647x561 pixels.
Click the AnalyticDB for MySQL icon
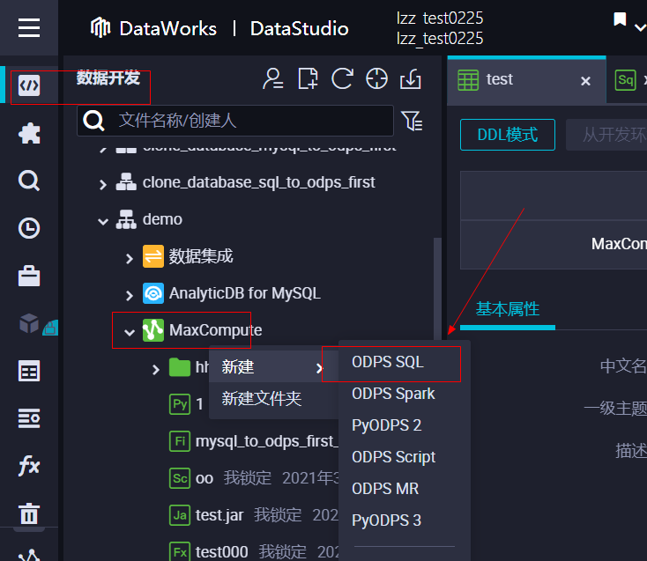(153, 293)
